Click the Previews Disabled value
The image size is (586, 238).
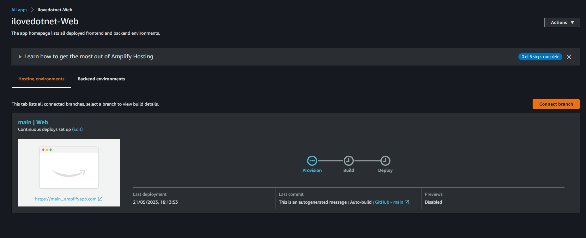(433, 202)
